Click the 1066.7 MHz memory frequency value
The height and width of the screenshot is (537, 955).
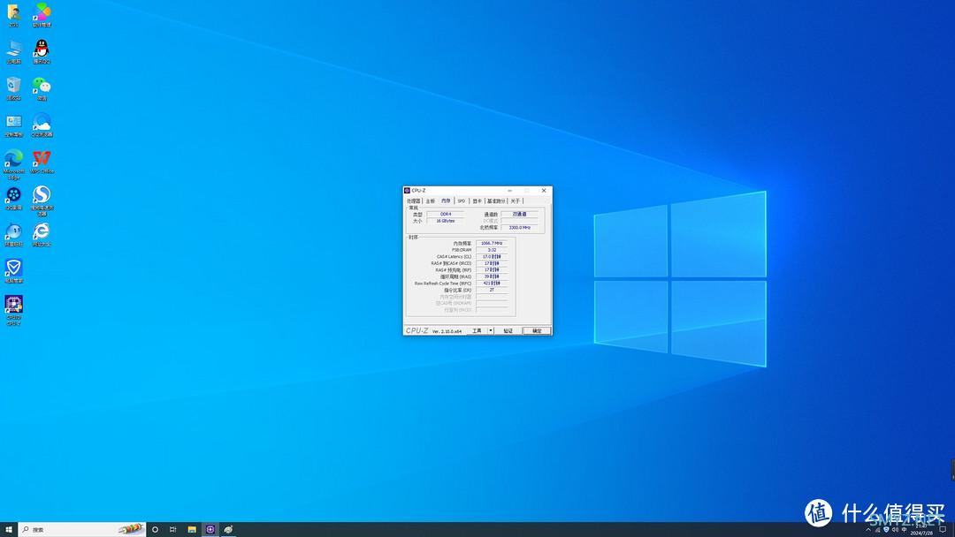click(x=492, y=243)
